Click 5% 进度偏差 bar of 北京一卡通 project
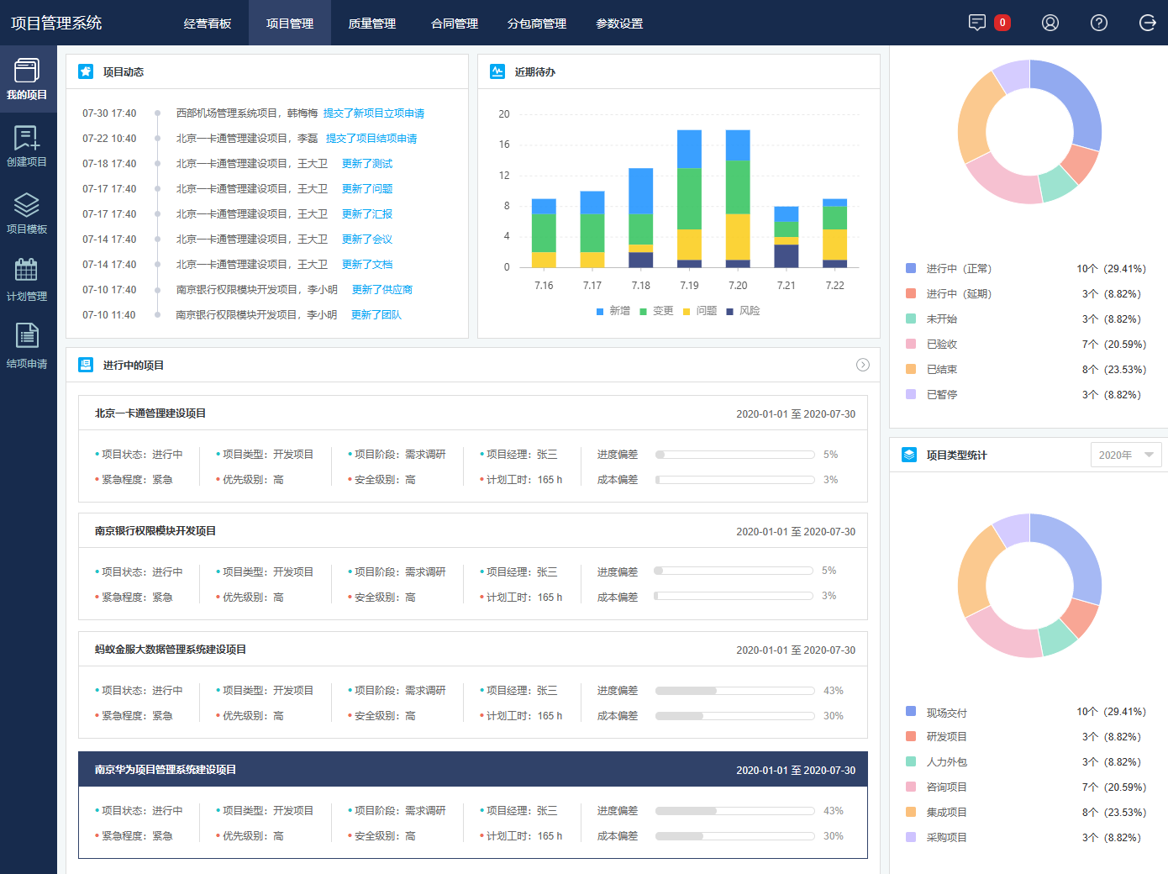 point(735,455)
